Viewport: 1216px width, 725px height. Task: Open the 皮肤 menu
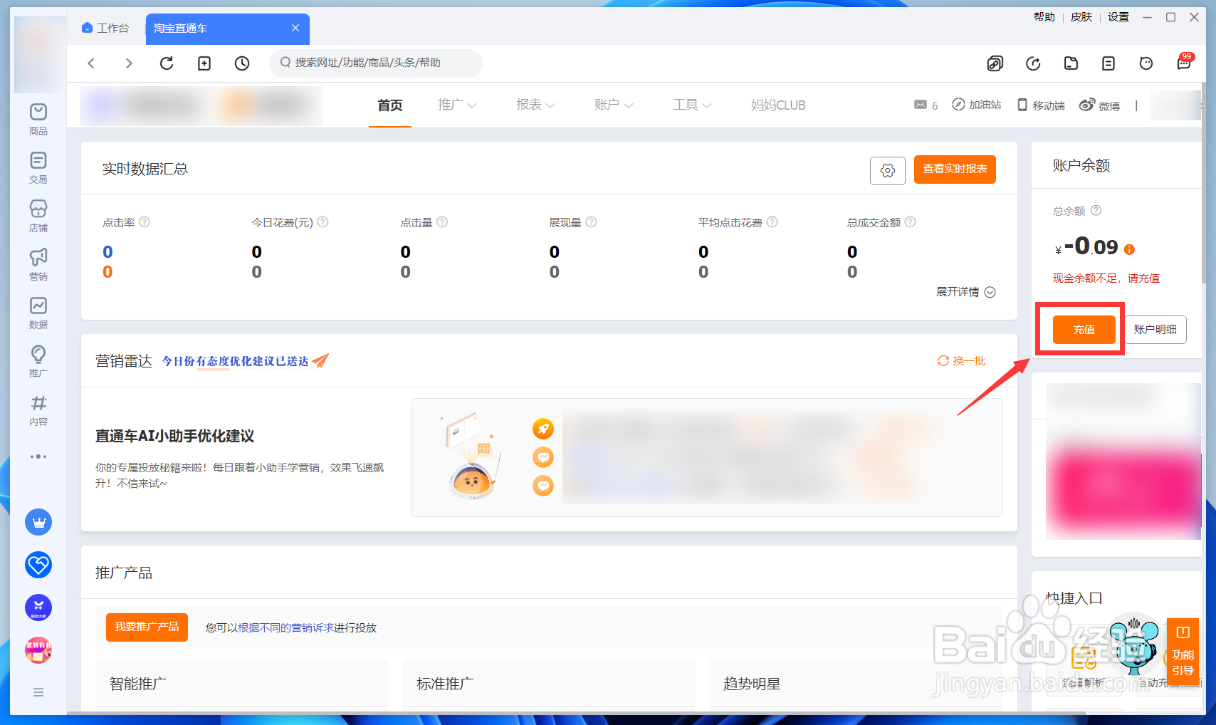[1081, 17]
